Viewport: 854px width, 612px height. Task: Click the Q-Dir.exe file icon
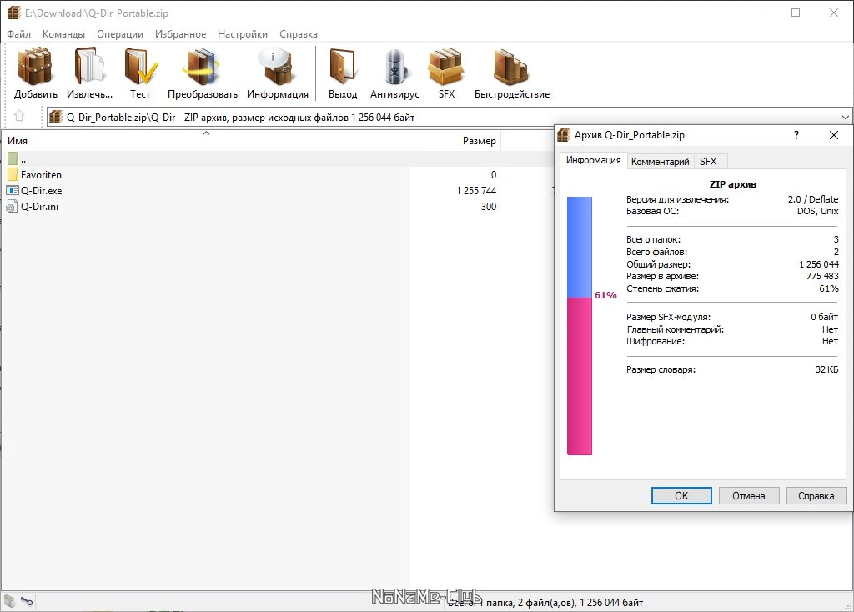tap(13, 191)
